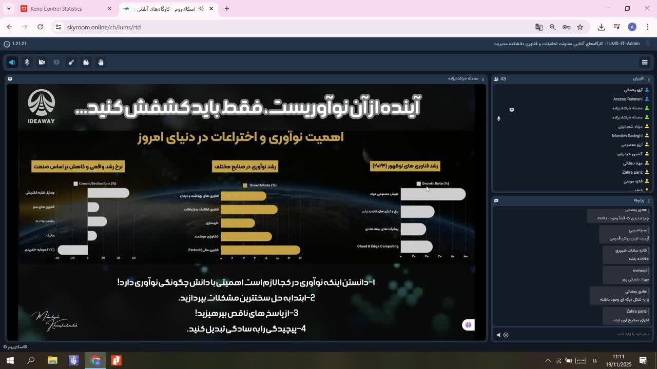
Task: Toggle the speaker sound button
Action: point(12,62)
